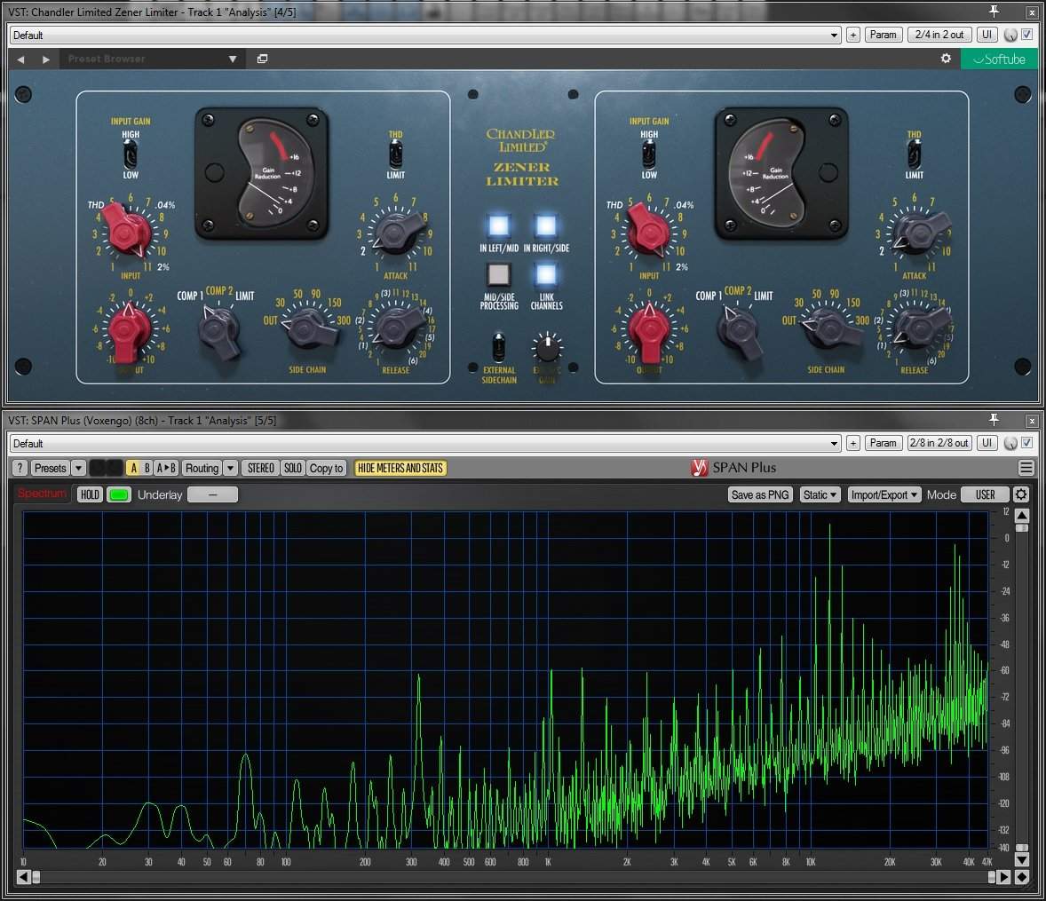The image size is (1046, 901).
Task: Open Softube plugin settings gear
Action: click(946, 59)
